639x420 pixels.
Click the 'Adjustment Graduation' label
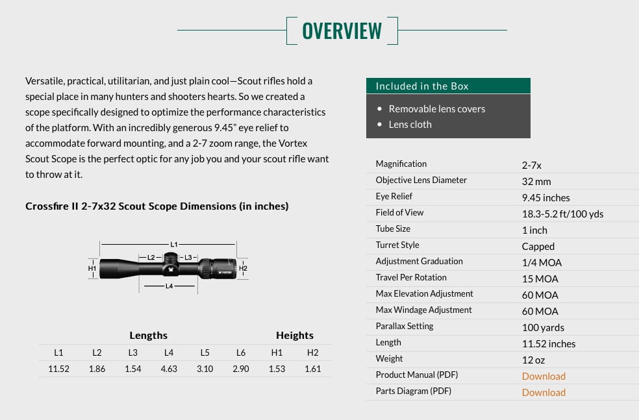tap(419, 261)
